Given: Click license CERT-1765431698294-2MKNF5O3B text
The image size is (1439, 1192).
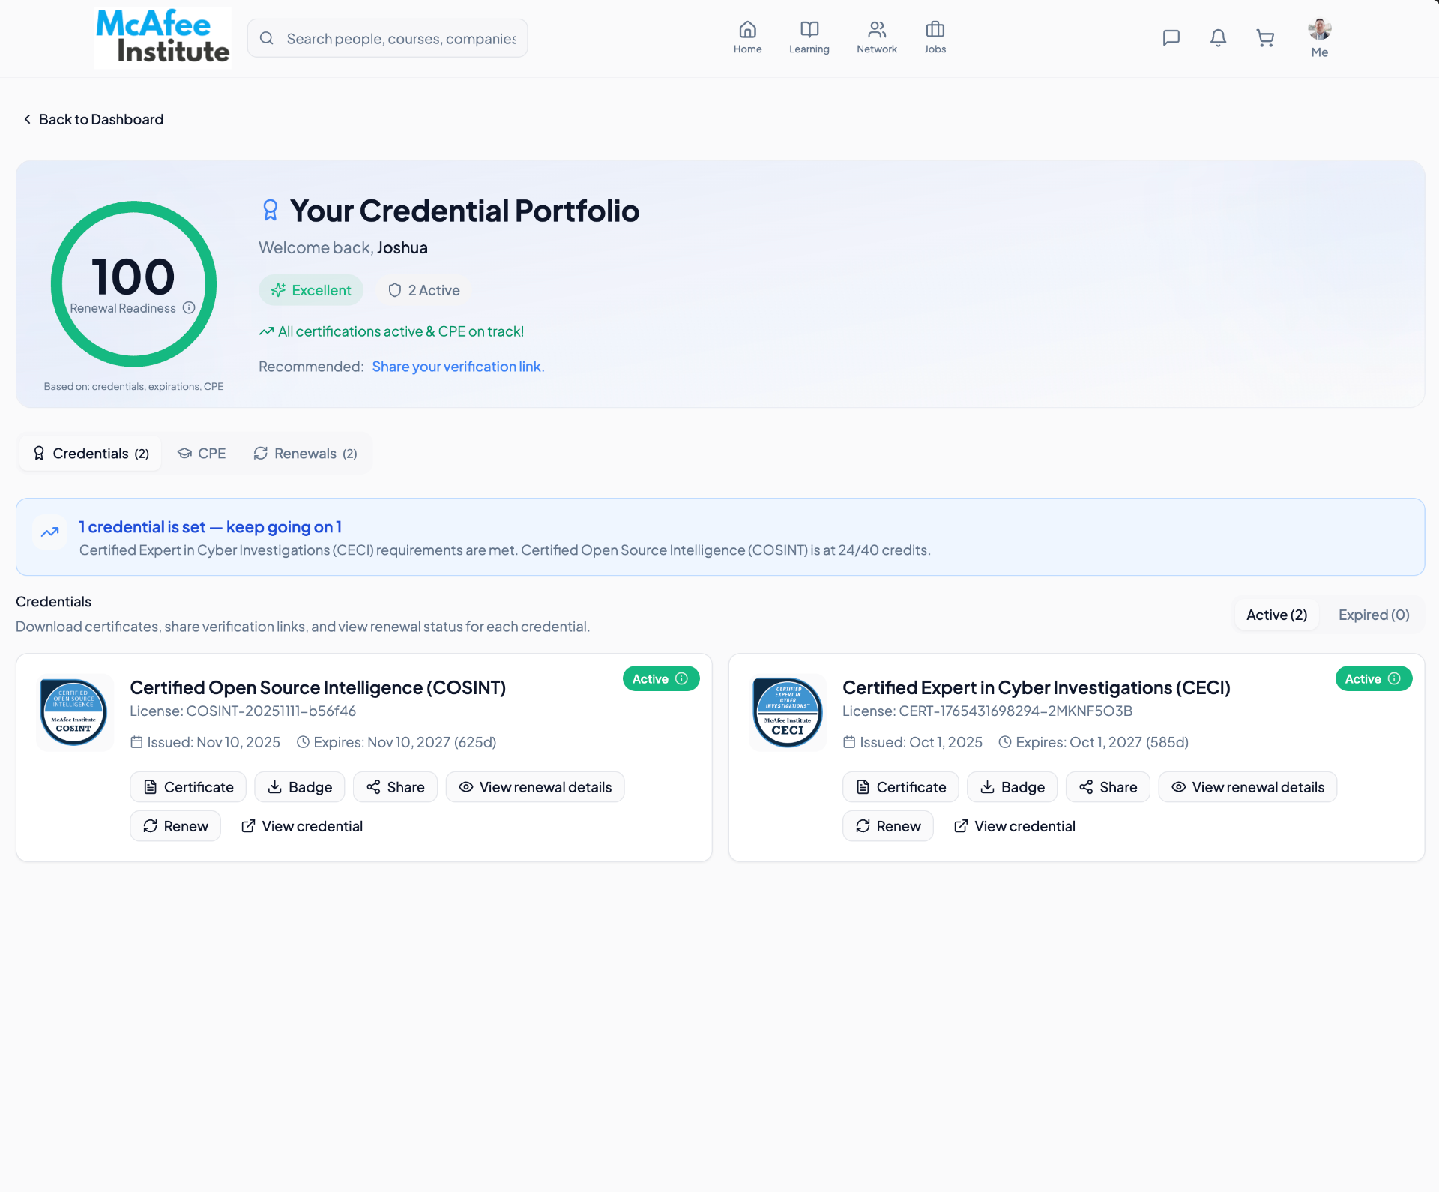Looking at the screenshot, I should [988, 711].
